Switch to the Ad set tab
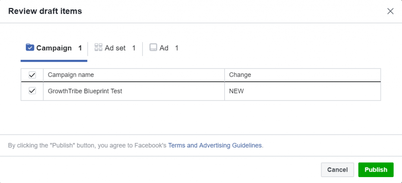Image resolution: width=402 pixels, height=183 pixels. (115, 48)
